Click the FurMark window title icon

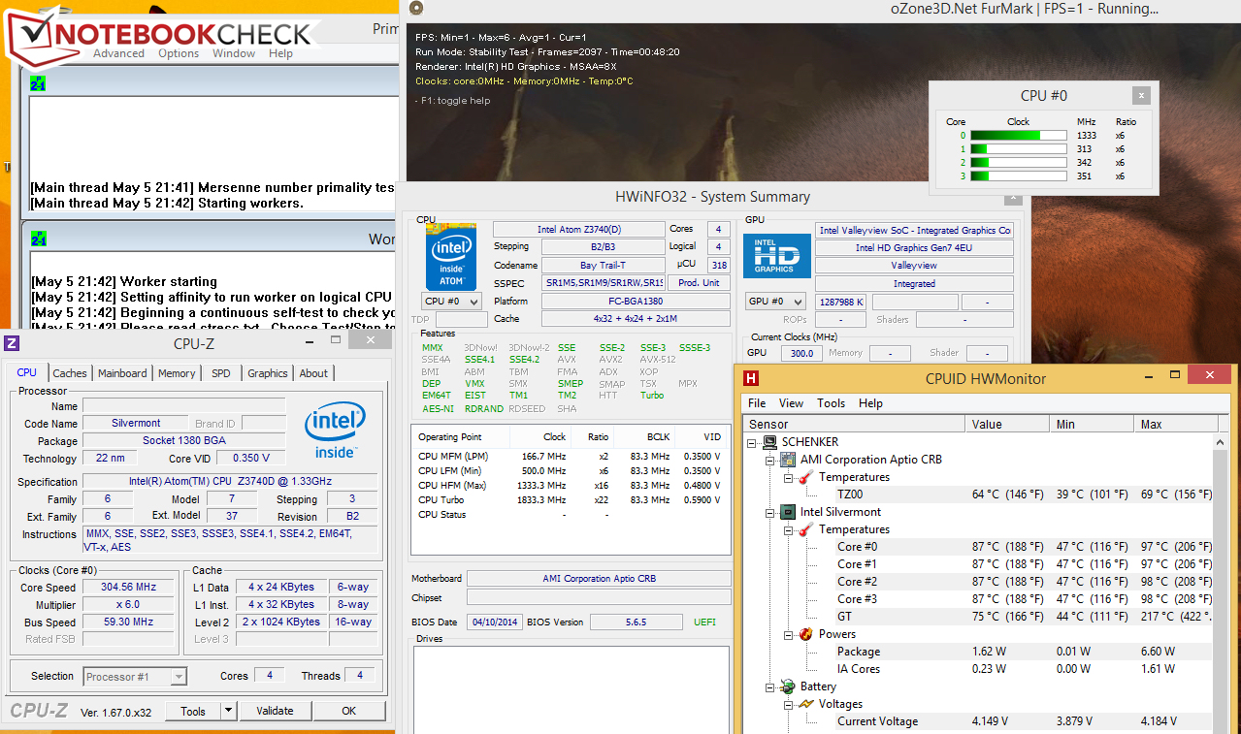pyautogui.click(x=416, y=9)
